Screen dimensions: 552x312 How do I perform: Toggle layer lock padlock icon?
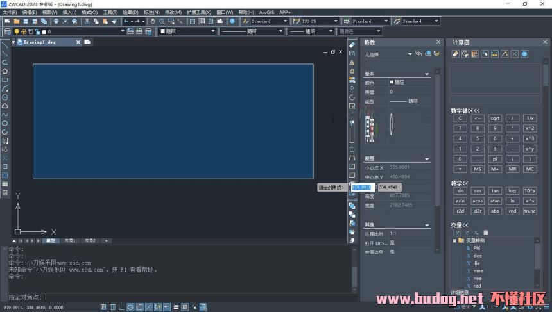point(38,31)
